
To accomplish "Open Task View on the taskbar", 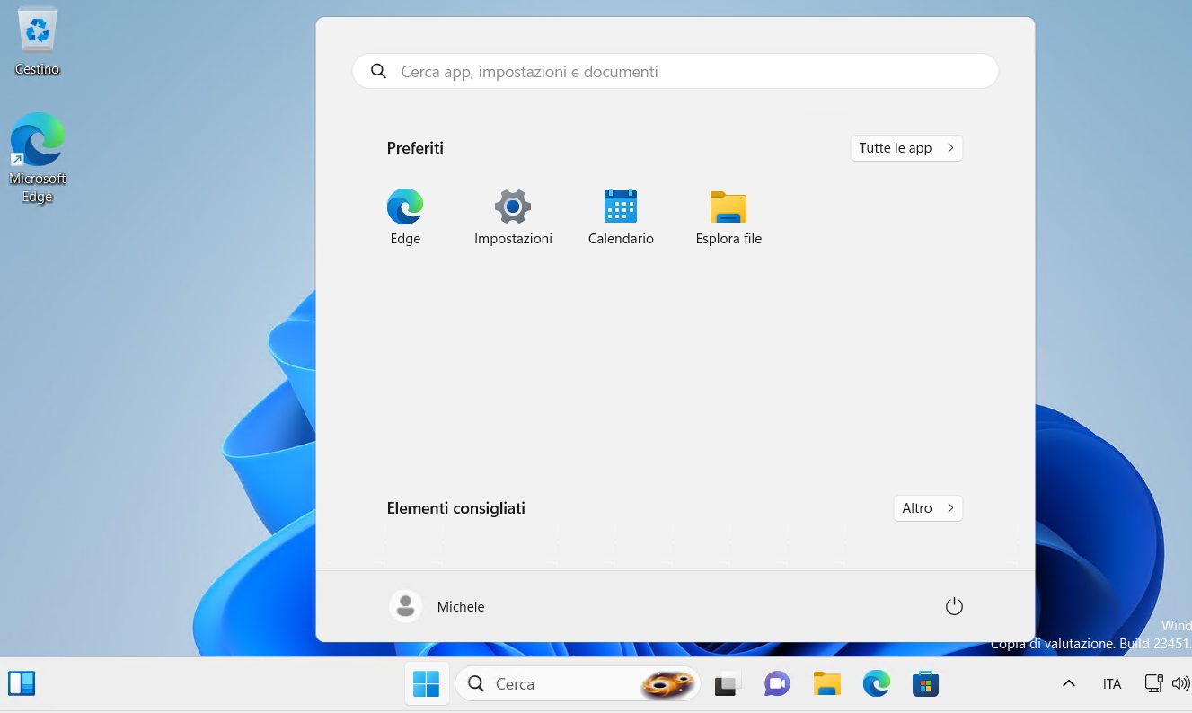I will [727, 684].
